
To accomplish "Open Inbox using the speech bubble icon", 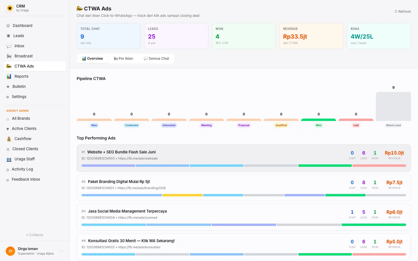I will 9,46.
